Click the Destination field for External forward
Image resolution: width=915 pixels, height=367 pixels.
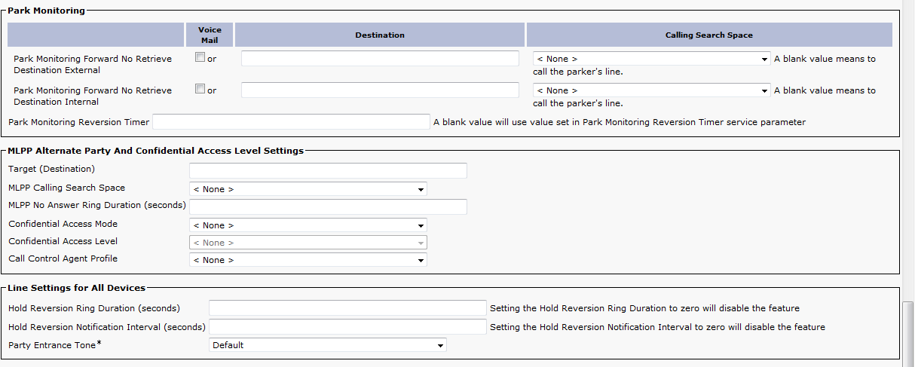pos(380,59)
